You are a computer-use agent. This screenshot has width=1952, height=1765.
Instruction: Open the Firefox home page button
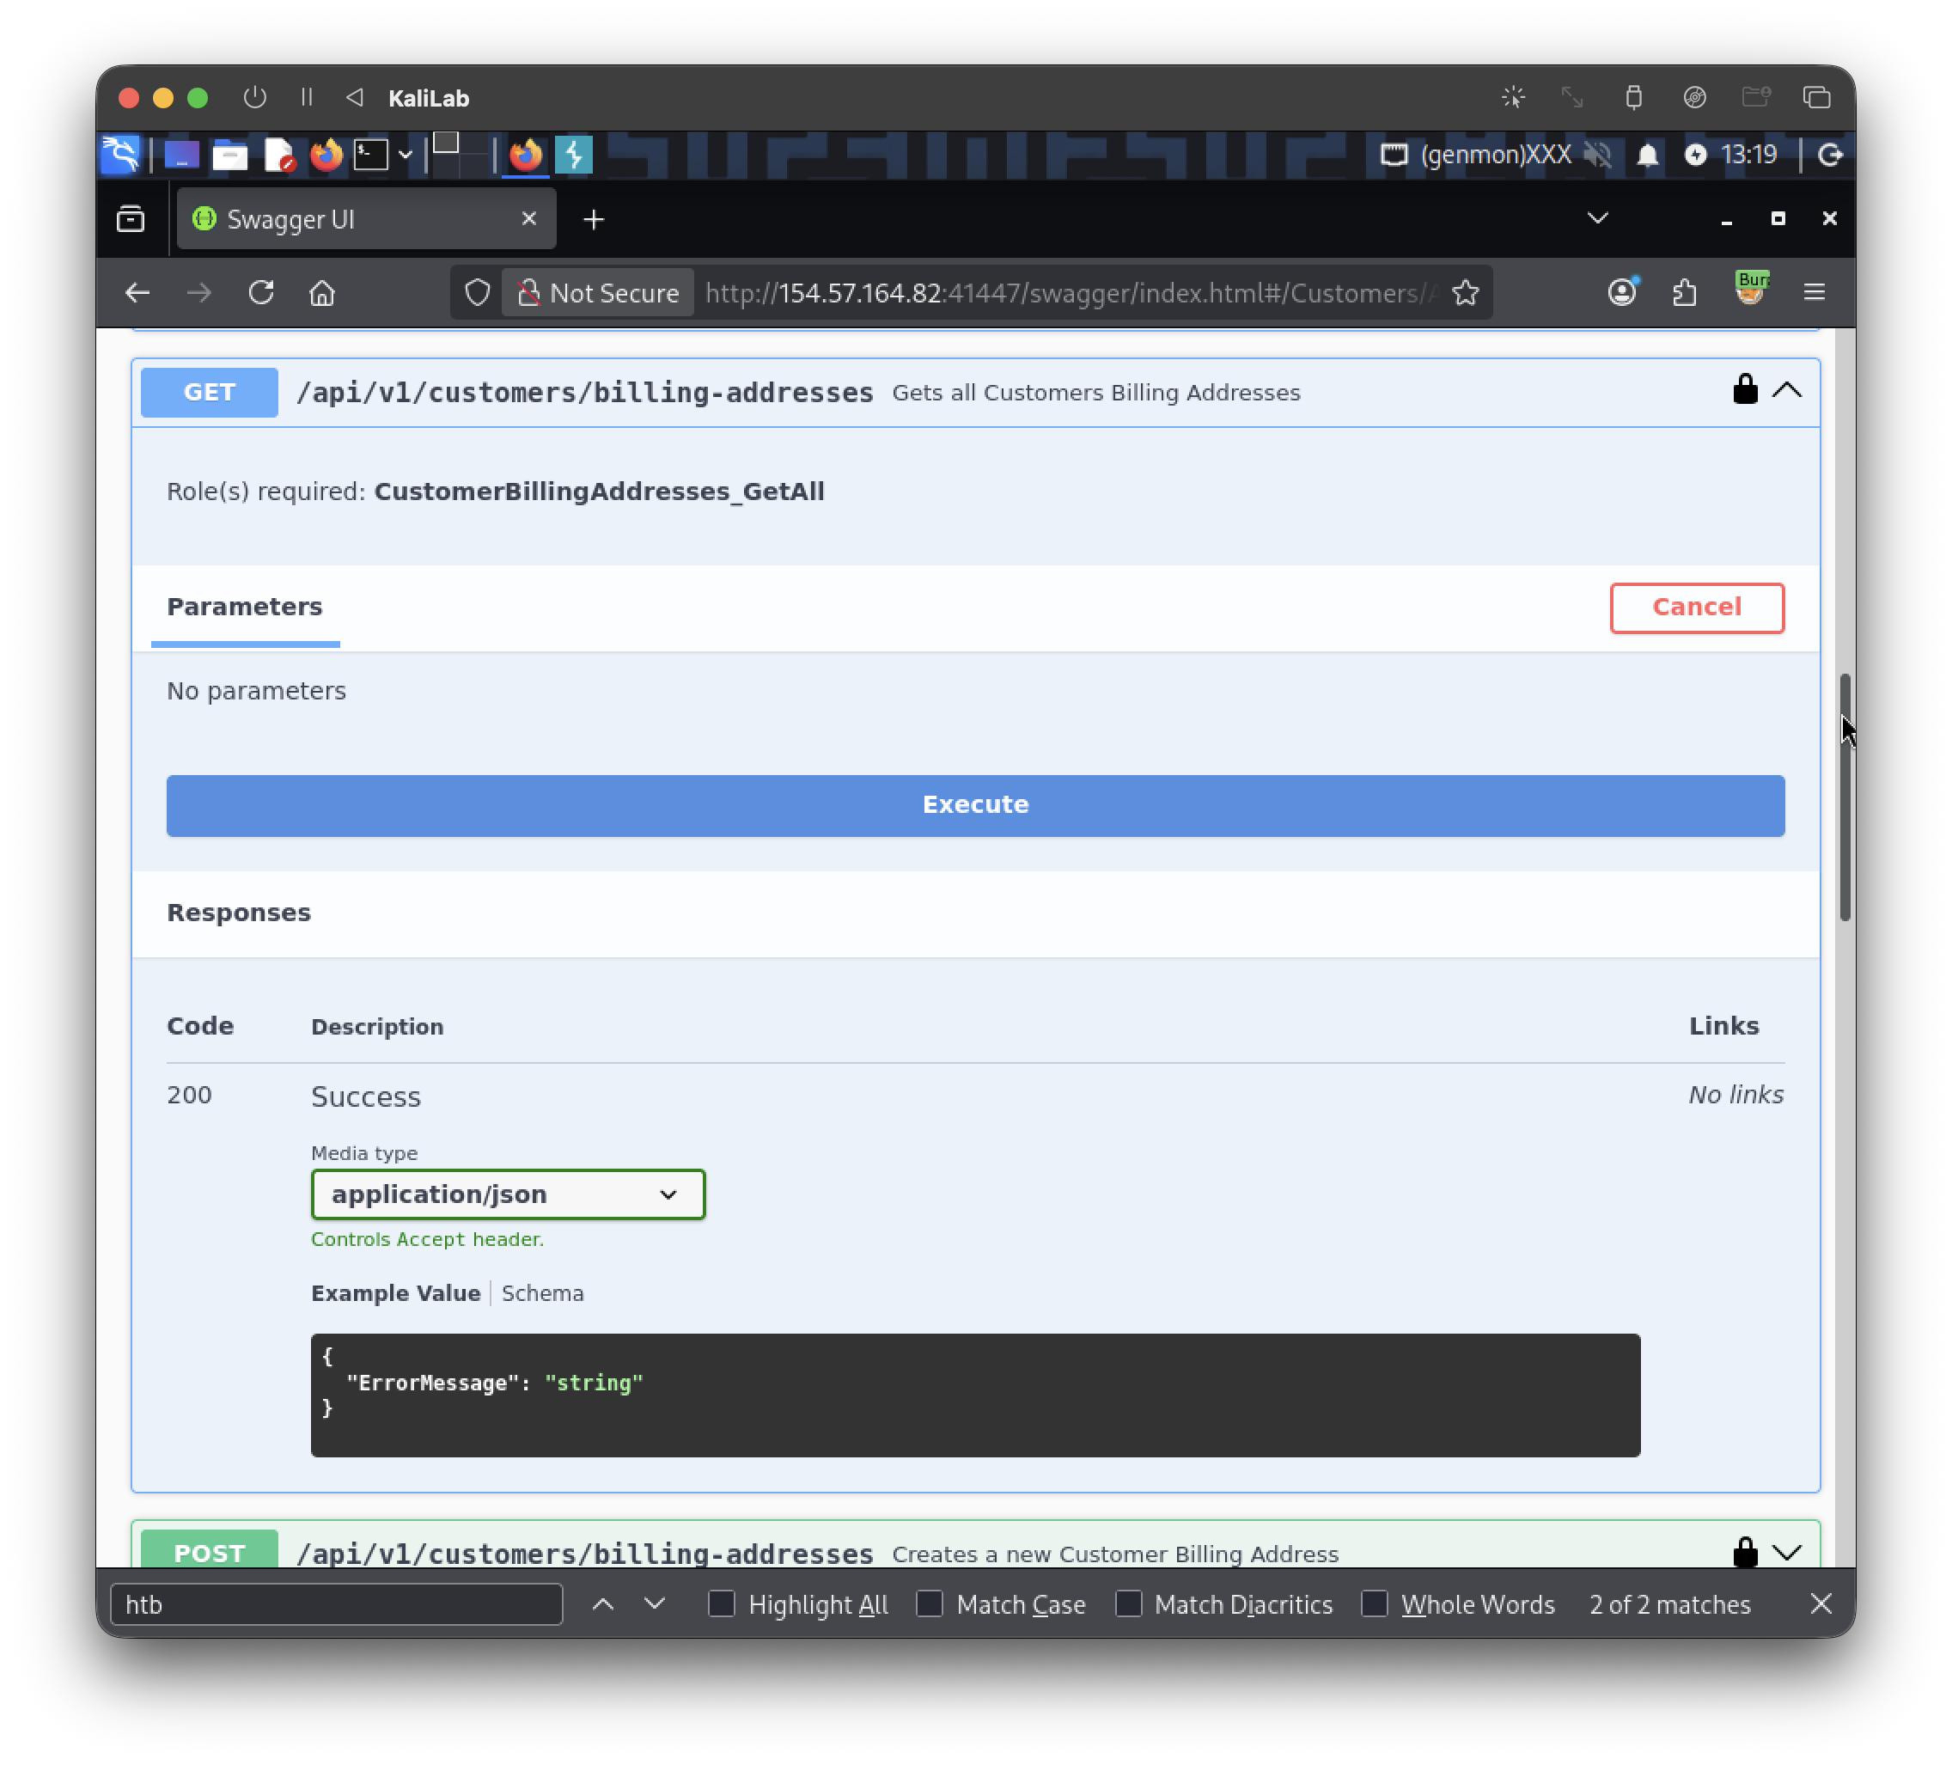coord(322,292)
